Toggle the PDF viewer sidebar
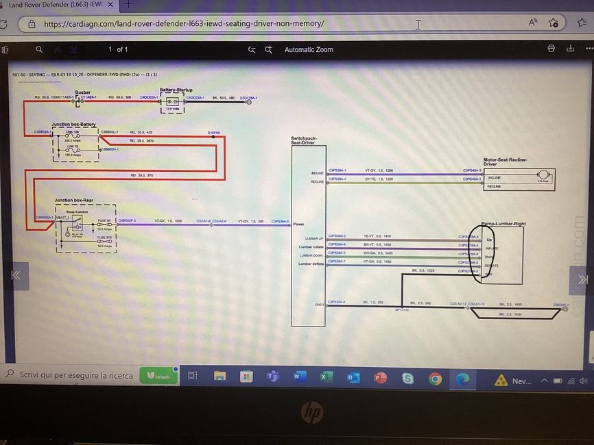This screenshot has width=594, height=445. click(x=5, y=50)
